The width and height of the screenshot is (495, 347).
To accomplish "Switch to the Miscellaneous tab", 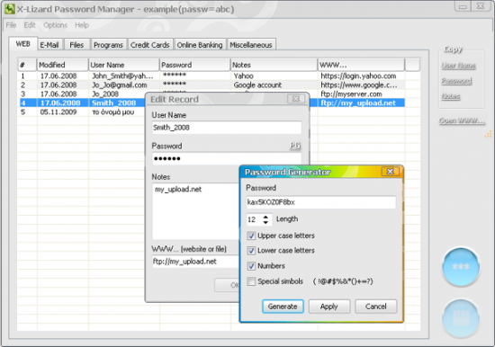I will coord(251,45).
